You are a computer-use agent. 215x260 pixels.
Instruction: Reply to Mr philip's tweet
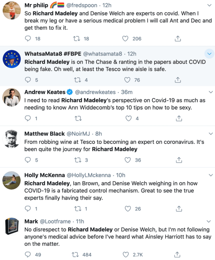point(28,39)
